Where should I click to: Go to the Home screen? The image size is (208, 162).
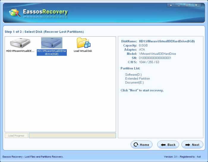[x=141, y=145]
